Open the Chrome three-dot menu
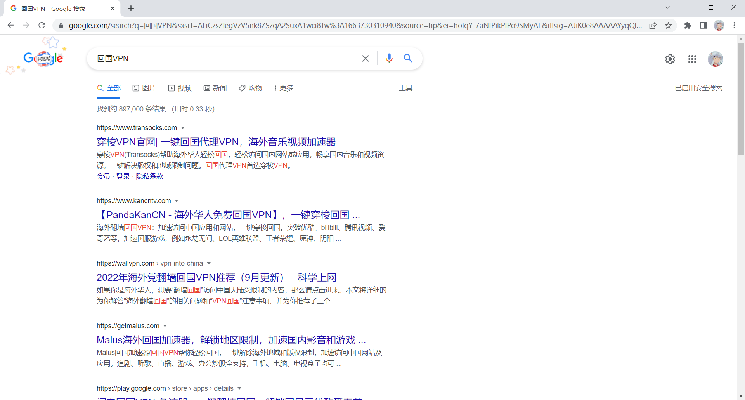 pos(734,25)
